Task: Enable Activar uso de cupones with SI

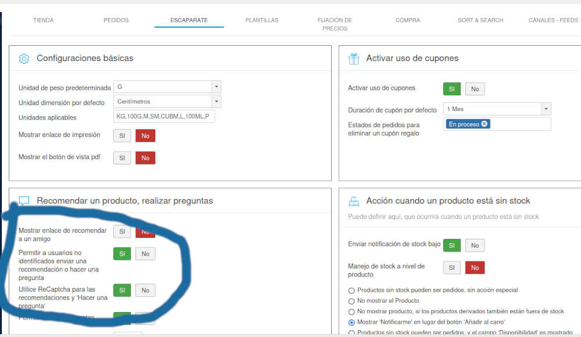Action: click(451, 89)
